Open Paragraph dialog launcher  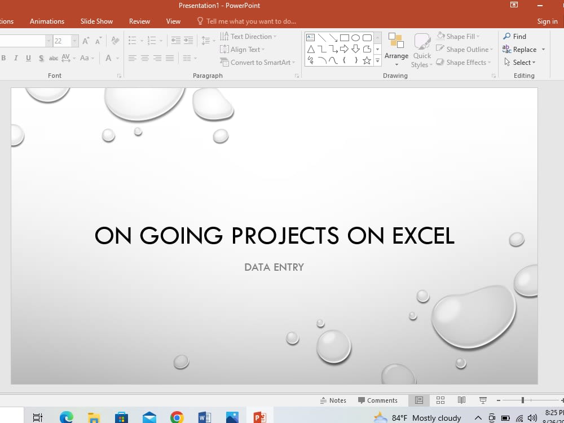[x=297, y=76]
